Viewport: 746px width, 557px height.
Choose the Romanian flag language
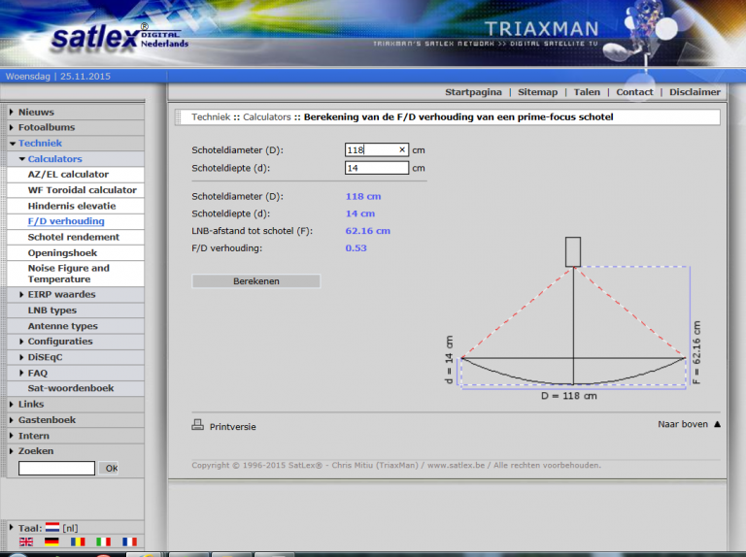click(x=78, y=541)
